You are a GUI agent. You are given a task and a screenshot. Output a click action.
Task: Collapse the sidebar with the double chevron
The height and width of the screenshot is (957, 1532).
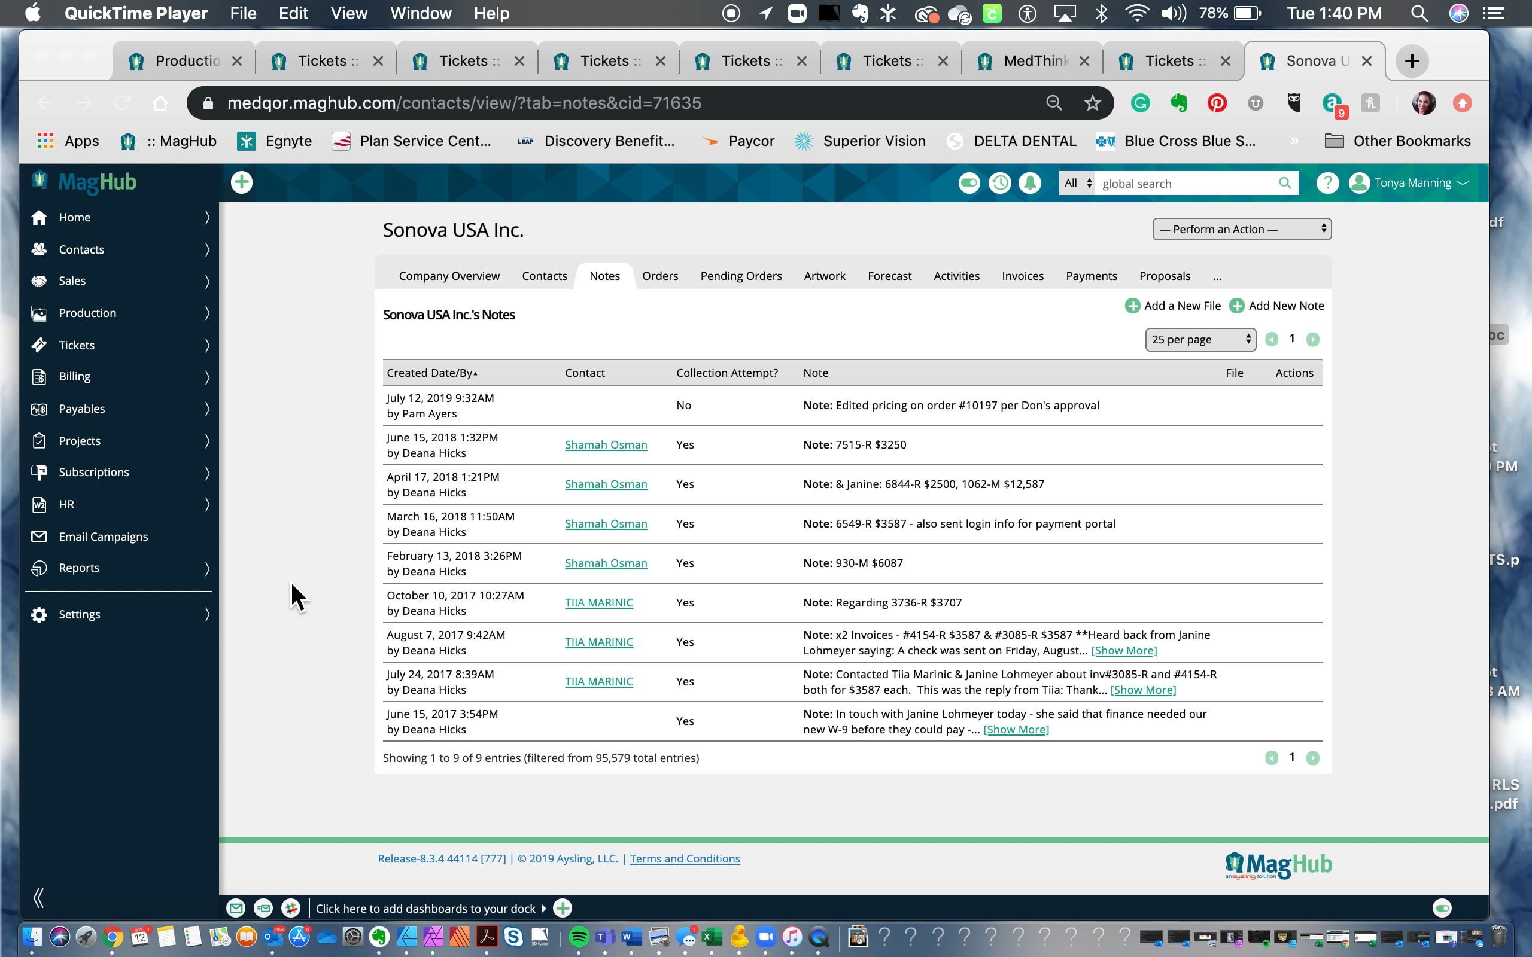tap(38, 898)
